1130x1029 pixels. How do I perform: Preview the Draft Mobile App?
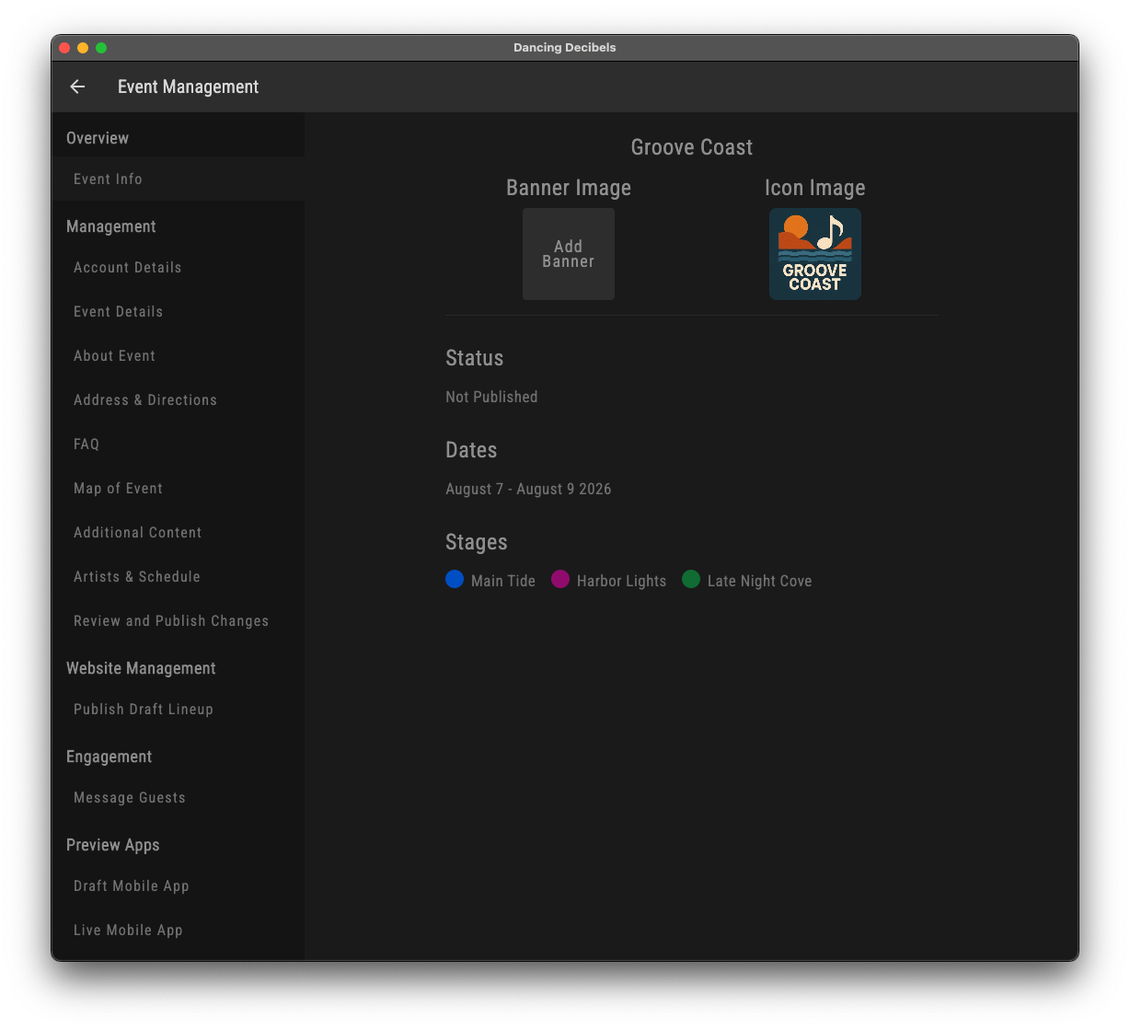pyautogui.click(x=132, y=886)
